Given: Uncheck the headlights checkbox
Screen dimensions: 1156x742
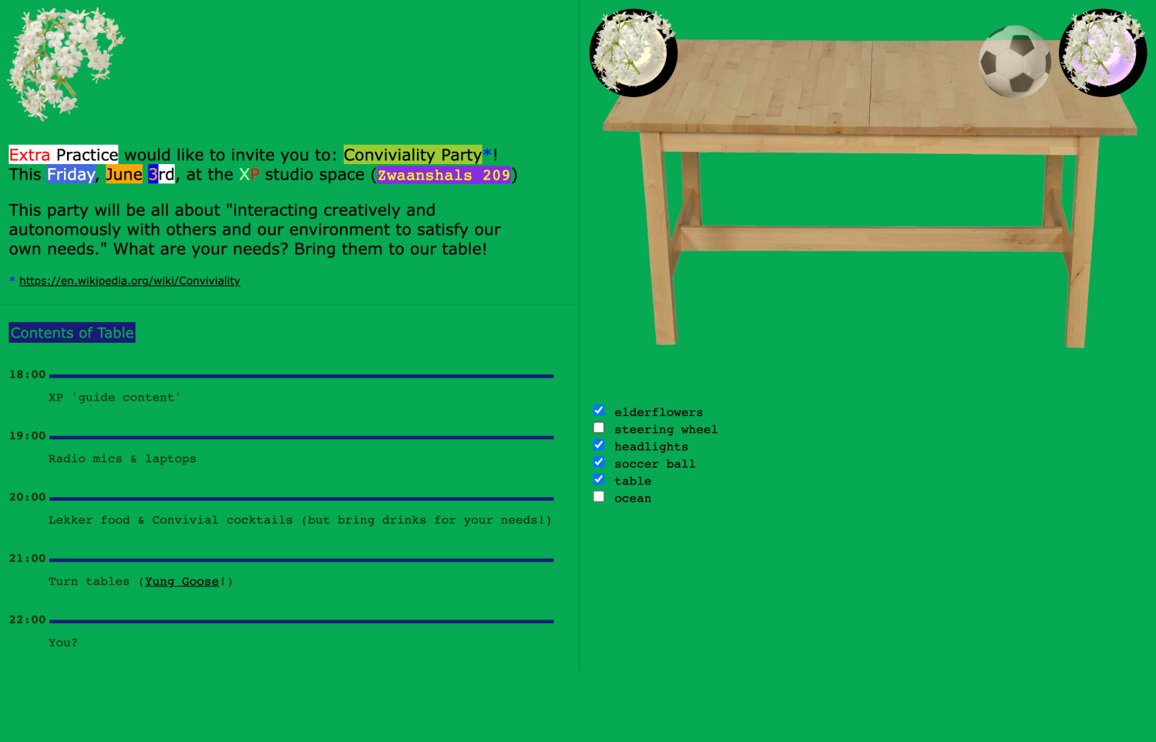Looking at the screenshot, I should point(599,445).
